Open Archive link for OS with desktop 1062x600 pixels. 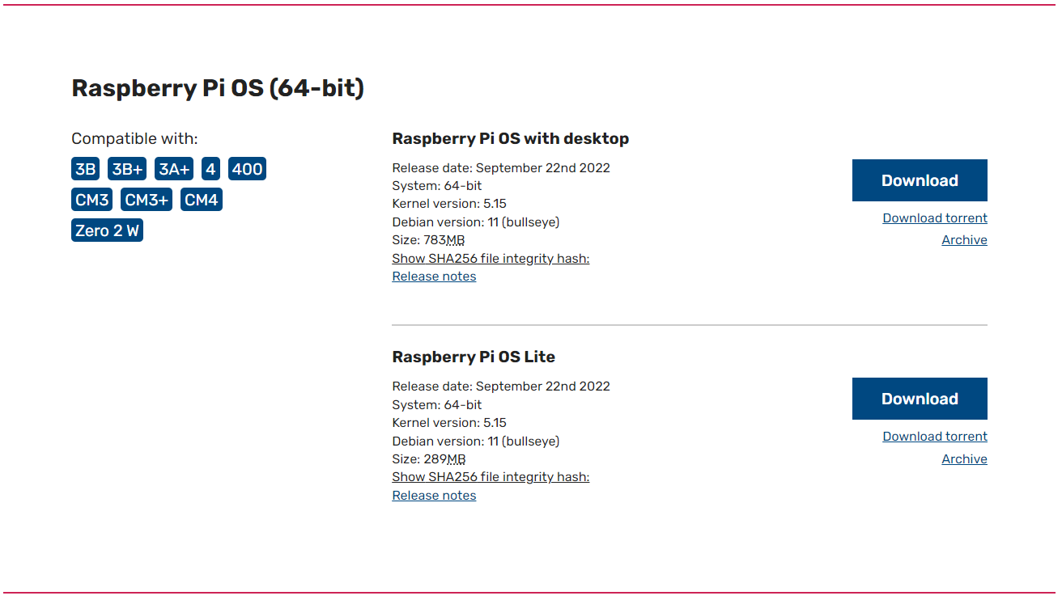(964, 240)
